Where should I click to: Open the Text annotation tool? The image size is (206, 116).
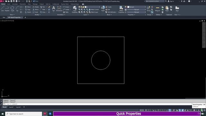click(54, 9)
